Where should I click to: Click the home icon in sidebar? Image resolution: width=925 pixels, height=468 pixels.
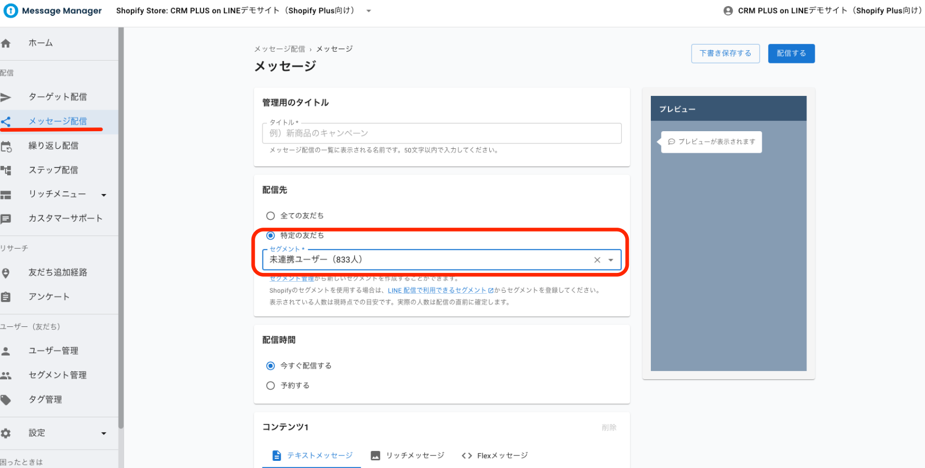(6, 43)
